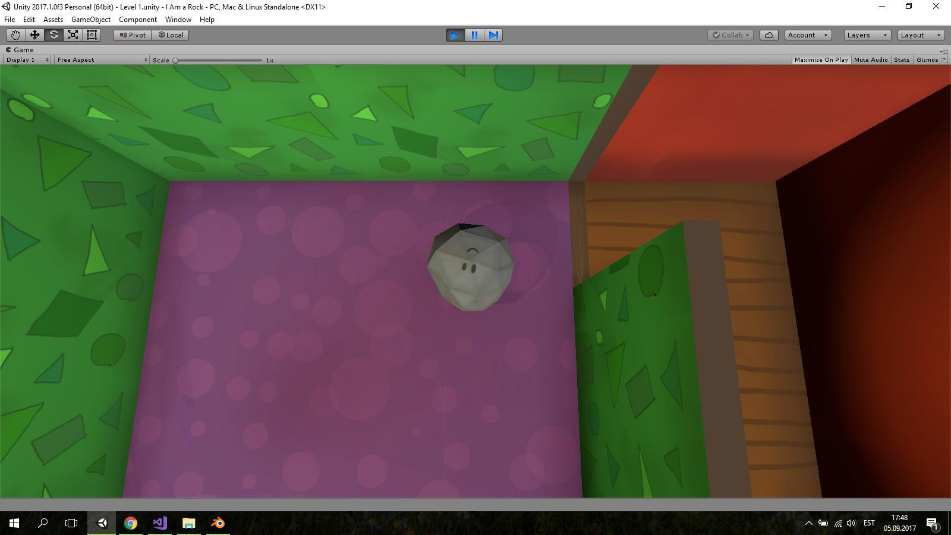
Task: Open the Collab dropdown
Action: (731, 35)
